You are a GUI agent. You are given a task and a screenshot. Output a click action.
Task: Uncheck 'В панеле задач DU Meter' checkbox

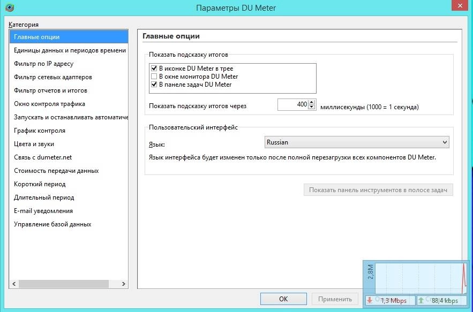[x=154, y=85]
